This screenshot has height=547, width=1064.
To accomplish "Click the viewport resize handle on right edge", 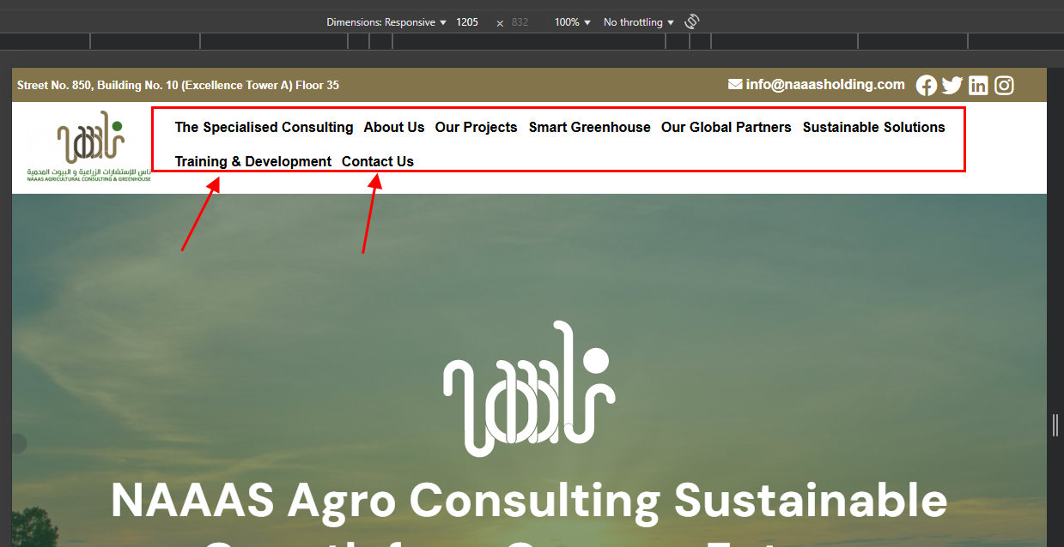I will (x=1055, y=425).
